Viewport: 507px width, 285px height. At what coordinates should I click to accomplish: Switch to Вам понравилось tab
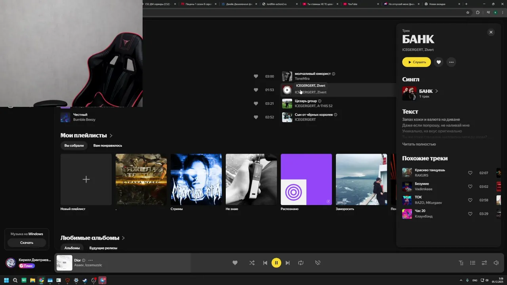(108, 146)
